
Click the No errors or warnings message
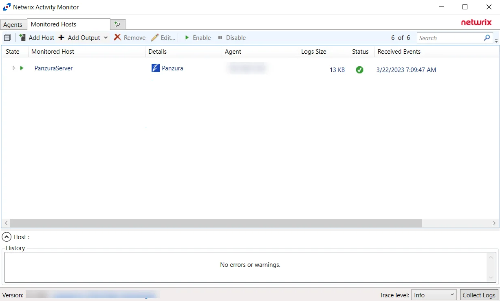coord(250,265)
